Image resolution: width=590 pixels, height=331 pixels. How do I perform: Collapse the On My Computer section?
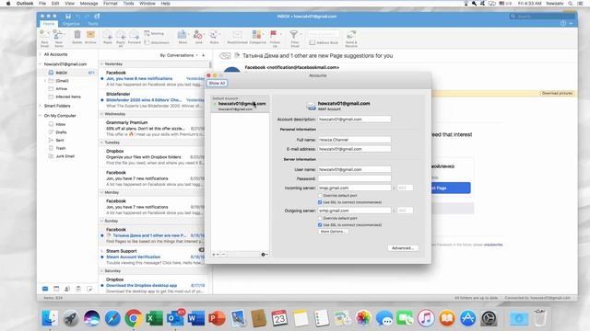point(41,116)
